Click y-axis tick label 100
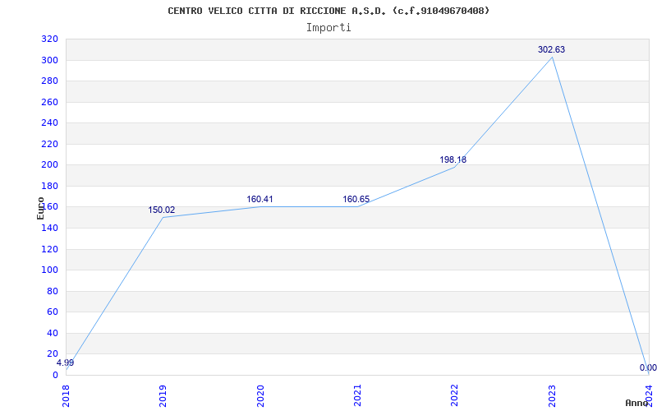The image size is (657, 411). (x=50, y=270)
